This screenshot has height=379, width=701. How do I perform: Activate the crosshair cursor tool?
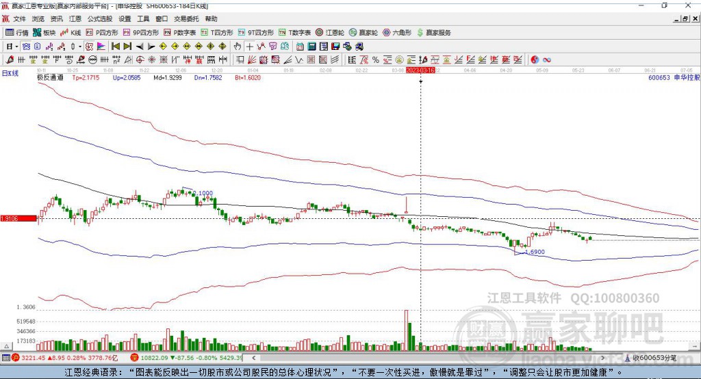coord(249,47)
